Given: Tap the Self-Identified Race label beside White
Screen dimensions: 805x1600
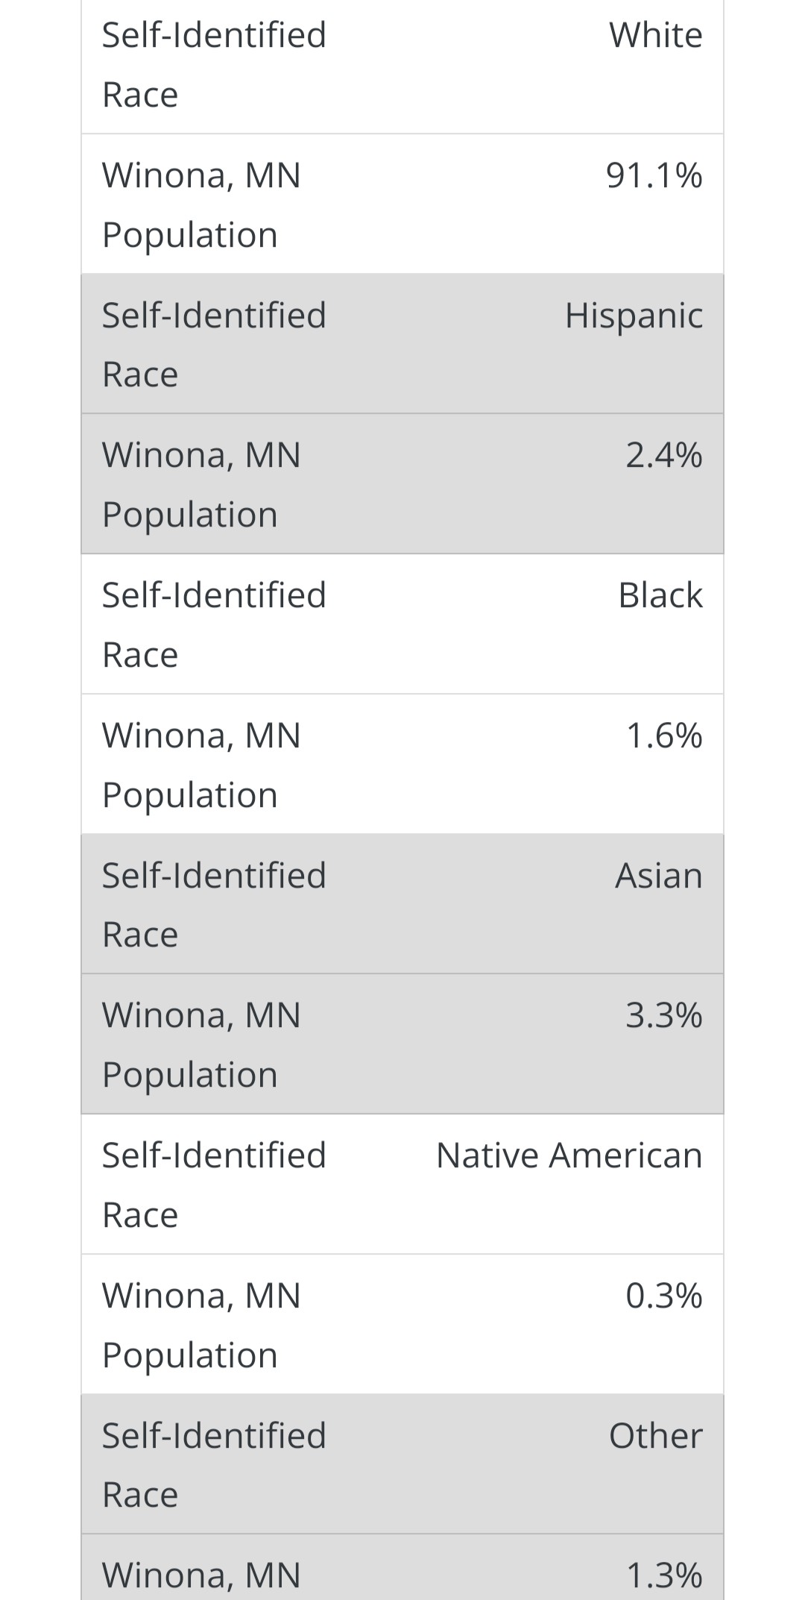Looking at the screenshot, I should pos(214,65).
